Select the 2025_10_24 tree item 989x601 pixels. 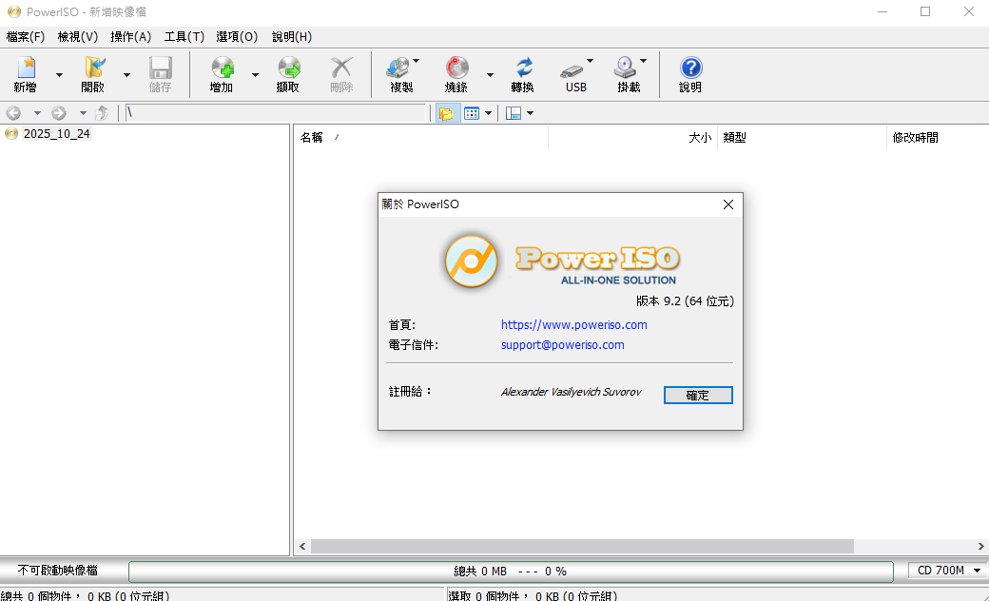(56, 134)
